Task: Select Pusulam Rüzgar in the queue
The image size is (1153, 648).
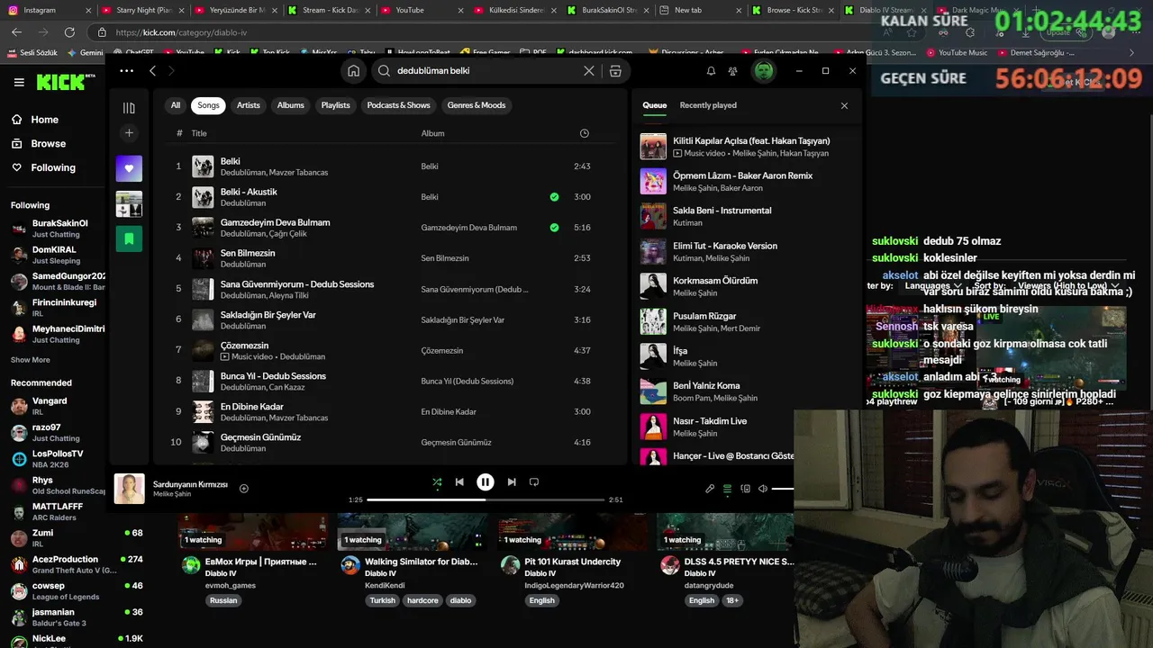Action: pos(704,316)
